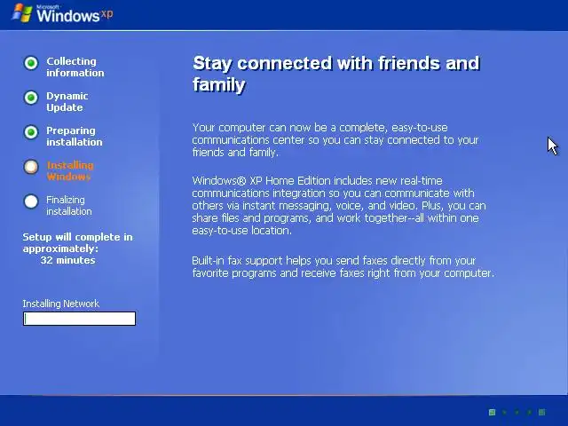Click the paragraph beginning 'Windows® XP Home Edition'
The height and width of the screenshot is (426, 568).
tap(339, 205)
